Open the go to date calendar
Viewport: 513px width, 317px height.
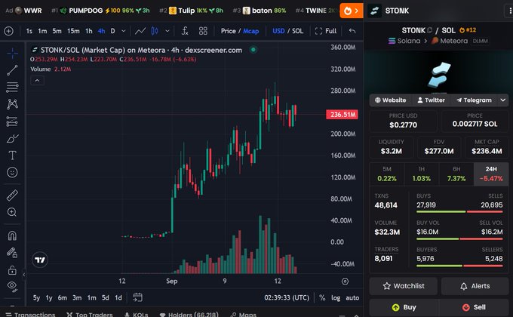tap(138, 297)
